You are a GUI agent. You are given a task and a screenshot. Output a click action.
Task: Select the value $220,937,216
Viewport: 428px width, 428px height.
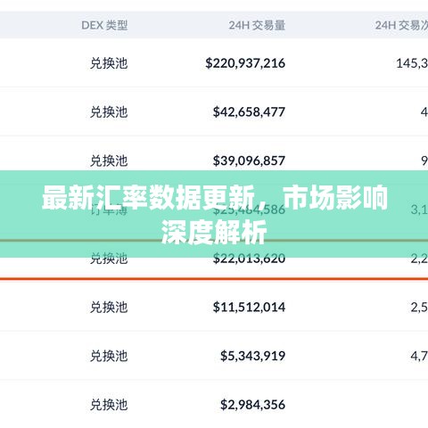[x=245, y=63]
